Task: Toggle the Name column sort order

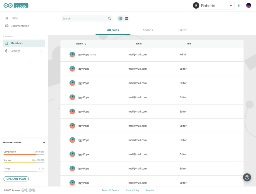Action: tap(85, 44)
